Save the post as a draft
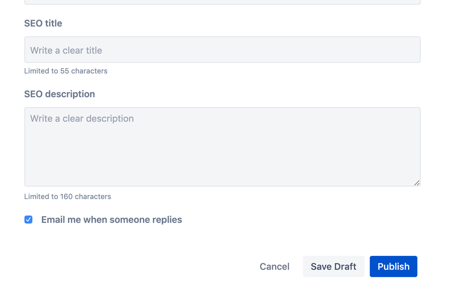This screenshot has width=453, height=289. click(x=334, y=266)
